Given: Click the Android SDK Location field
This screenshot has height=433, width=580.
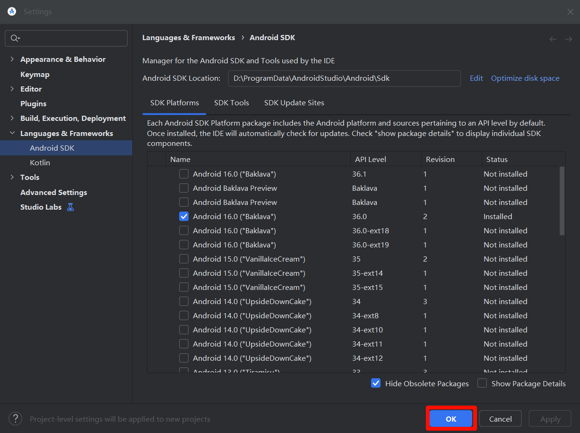Looking at the screenshot, I should click(344, 78).
